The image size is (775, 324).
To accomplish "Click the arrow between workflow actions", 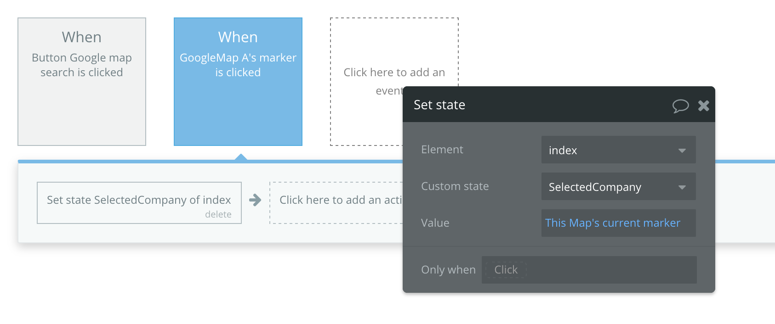I will click(255, 200).
